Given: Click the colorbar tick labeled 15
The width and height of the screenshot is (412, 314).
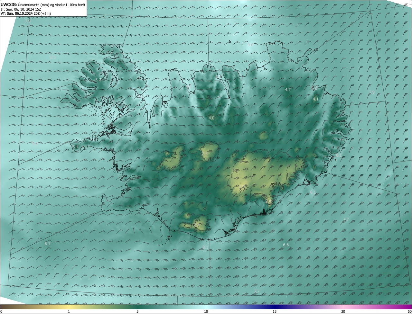Looking at the screenshot, I should click(x=275, y=311).
